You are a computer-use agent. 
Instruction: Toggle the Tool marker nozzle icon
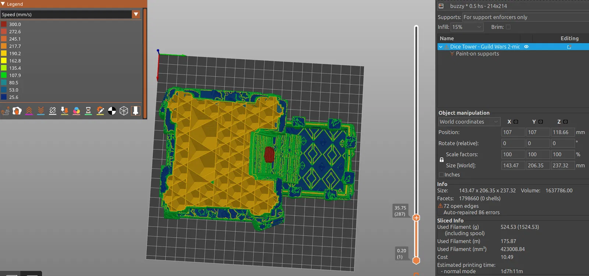click(135, 111)
